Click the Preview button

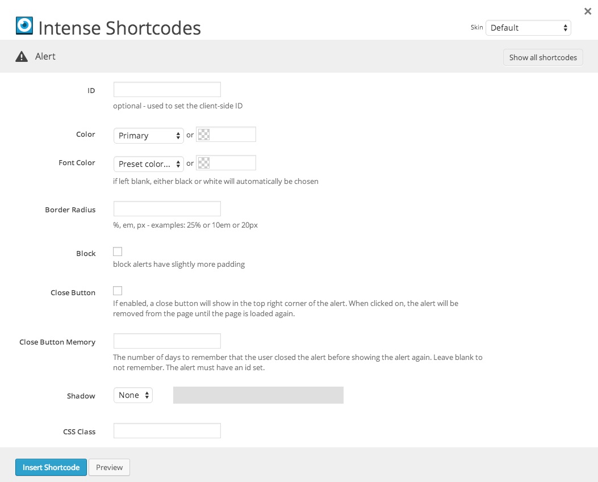tap(109, 467)
